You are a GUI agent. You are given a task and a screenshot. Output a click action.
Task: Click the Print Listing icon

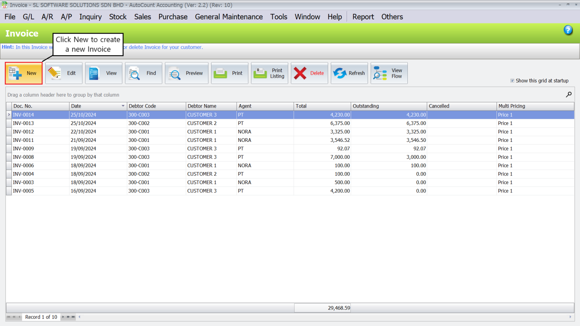[x=260, y=73]
